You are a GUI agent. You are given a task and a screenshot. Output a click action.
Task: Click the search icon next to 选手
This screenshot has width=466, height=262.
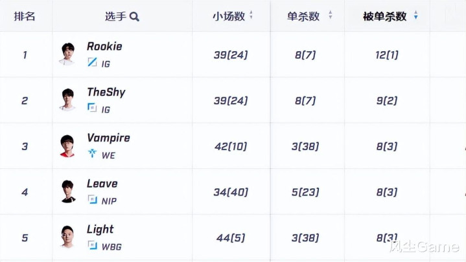coord(135,17)
